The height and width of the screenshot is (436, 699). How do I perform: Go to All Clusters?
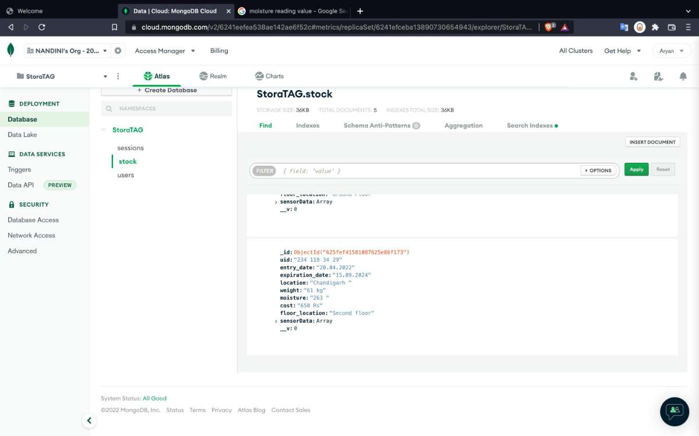[576, 51]
